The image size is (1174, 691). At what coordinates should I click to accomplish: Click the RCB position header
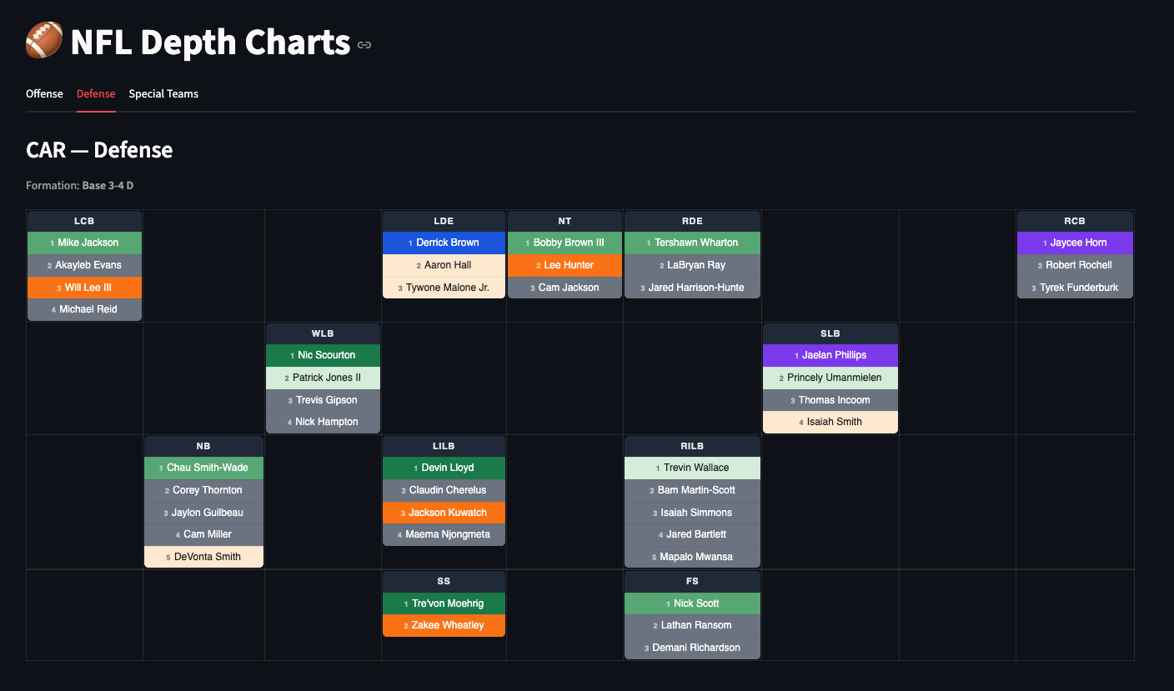1075,221
